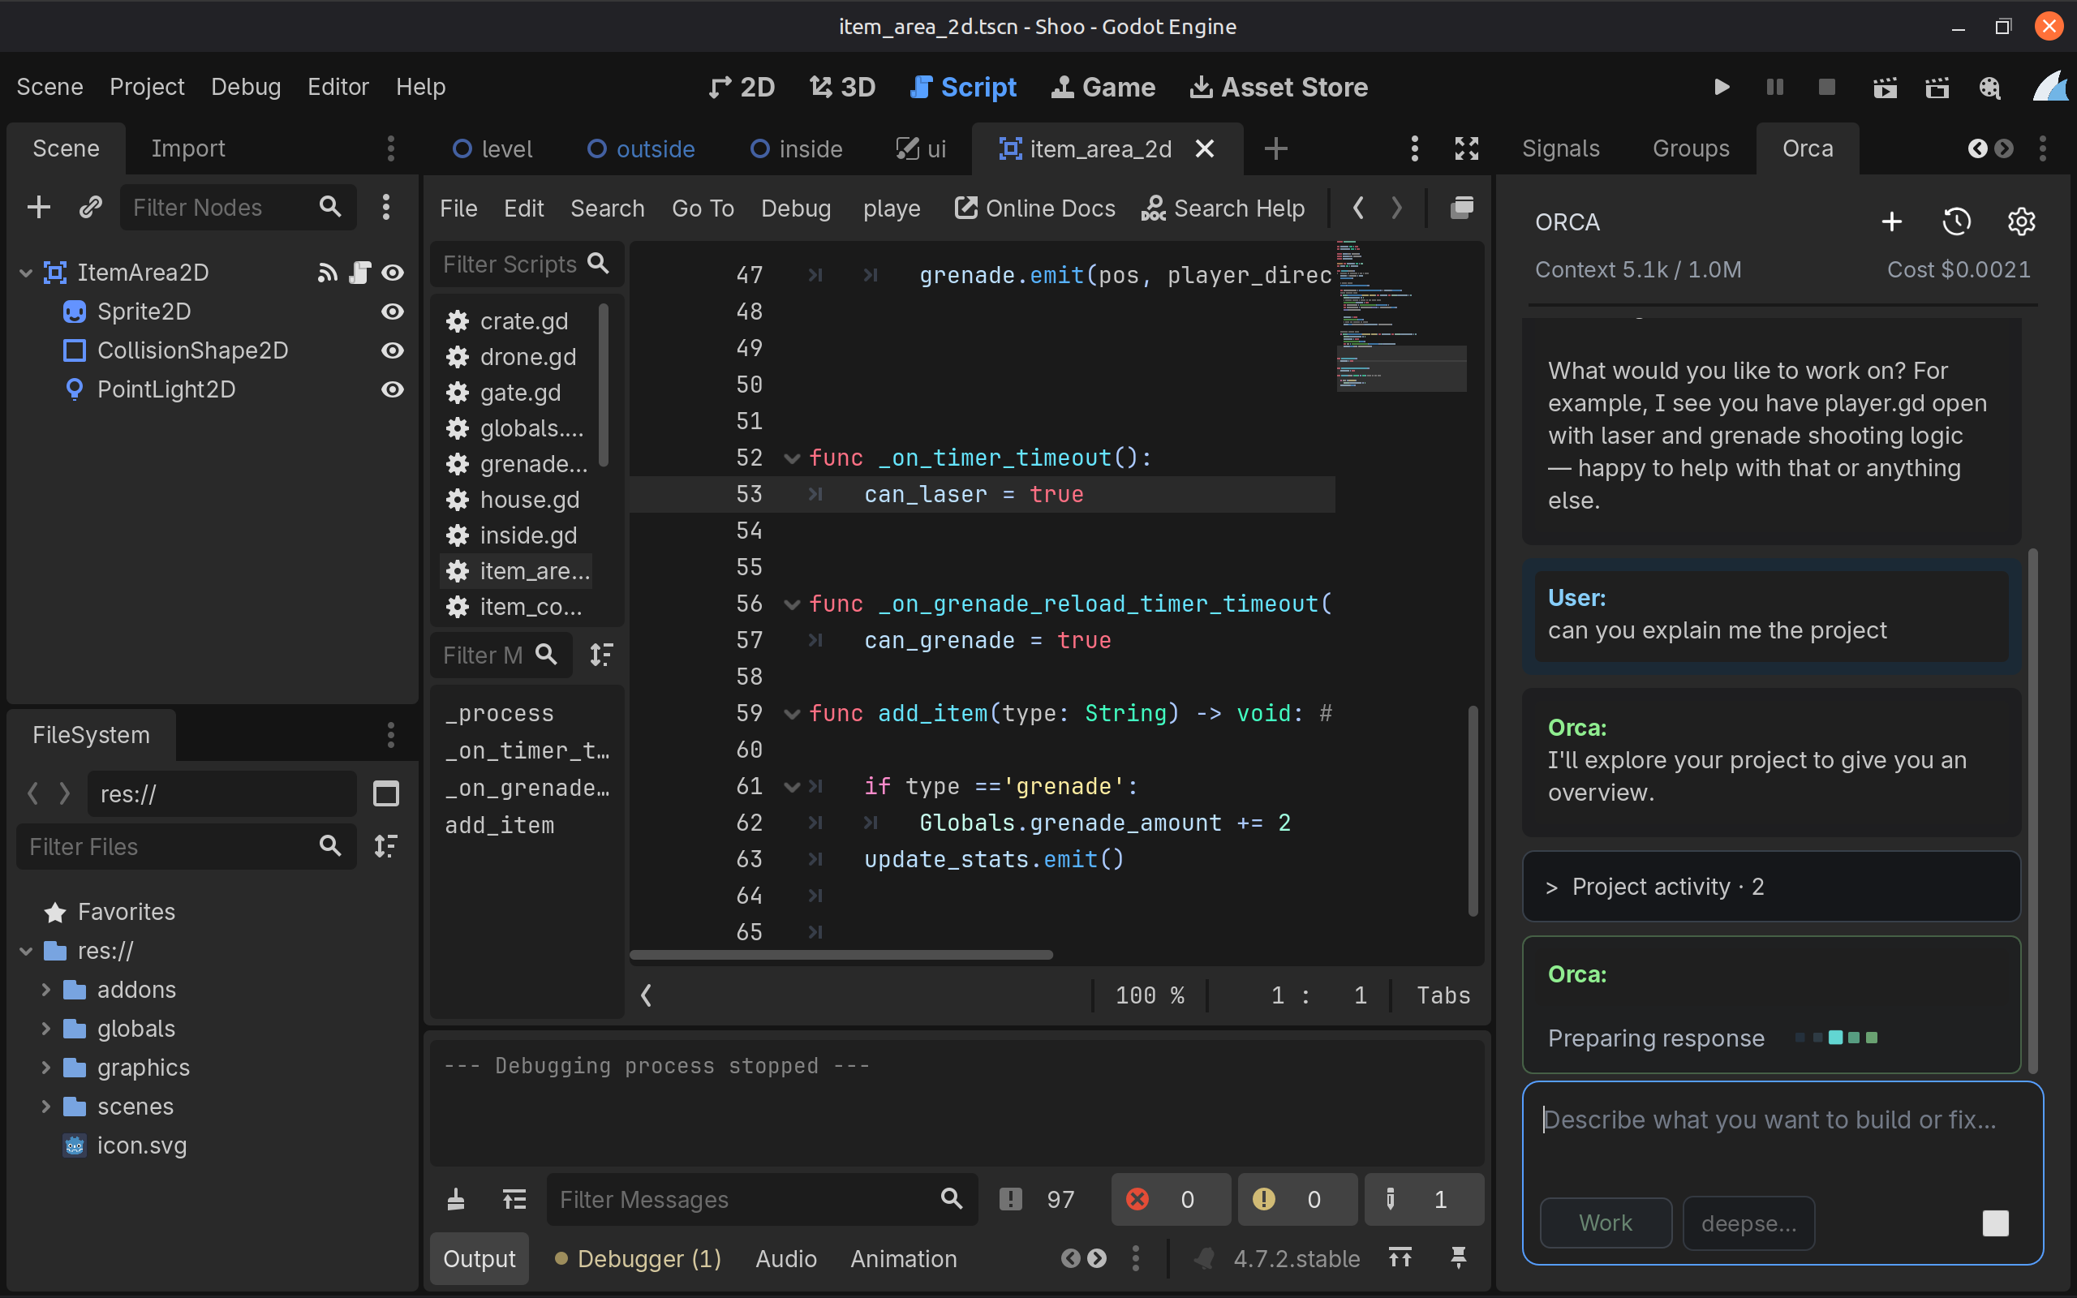
Task: Click the Search Help button
Action: [1223, 208]
